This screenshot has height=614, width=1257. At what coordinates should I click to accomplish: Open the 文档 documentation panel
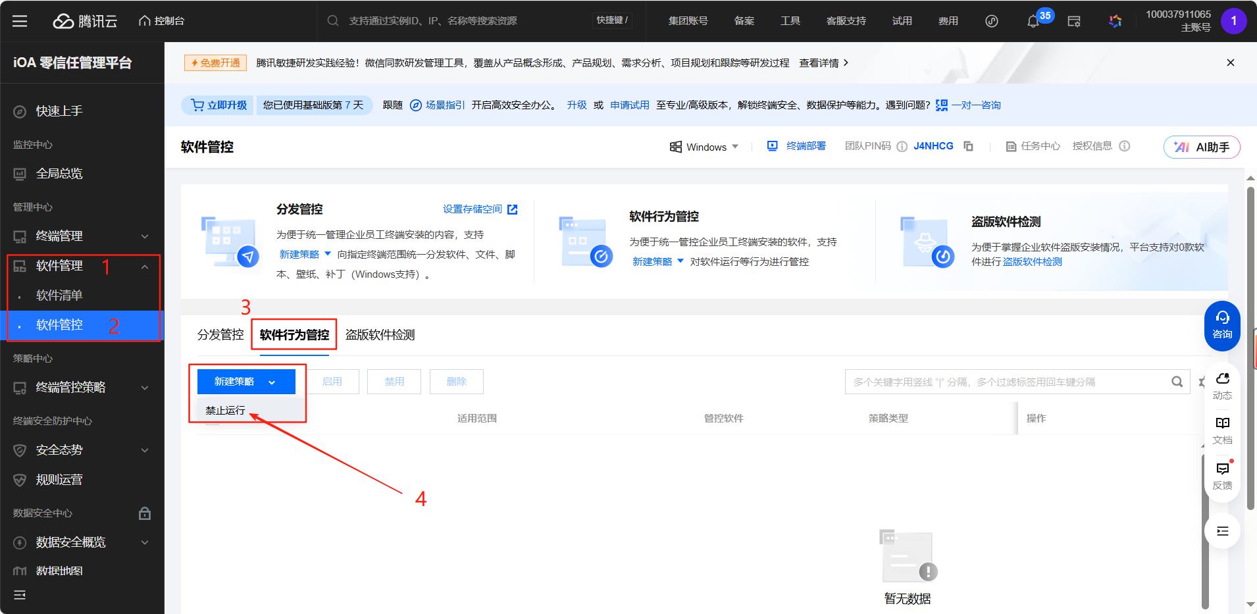(x=1222, y=428)
